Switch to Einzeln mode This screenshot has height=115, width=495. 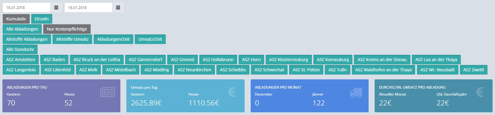pyautogui.click(x=42, y=19)
